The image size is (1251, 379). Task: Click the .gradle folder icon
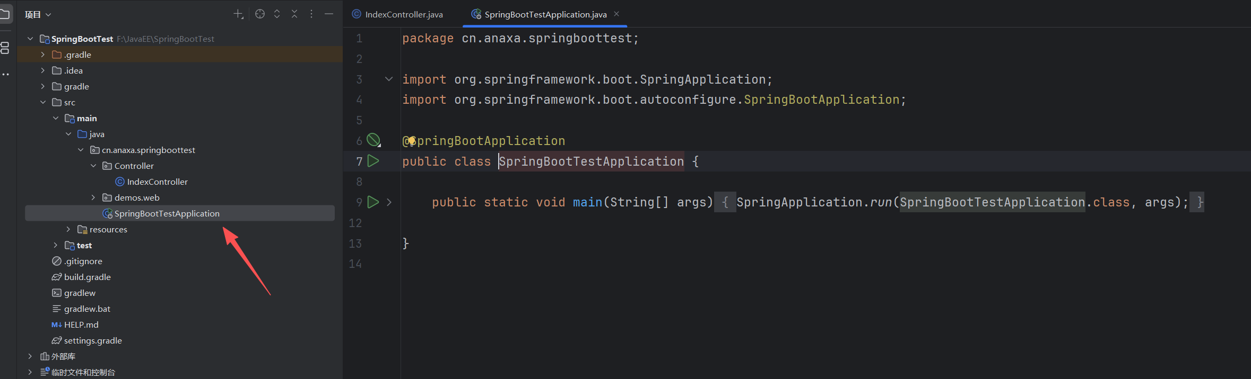(x=57, y=55)
